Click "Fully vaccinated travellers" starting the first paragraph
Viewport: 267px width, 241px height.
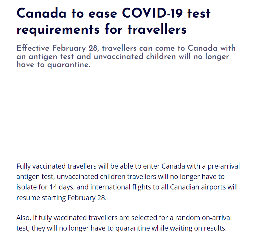point(56,166)
